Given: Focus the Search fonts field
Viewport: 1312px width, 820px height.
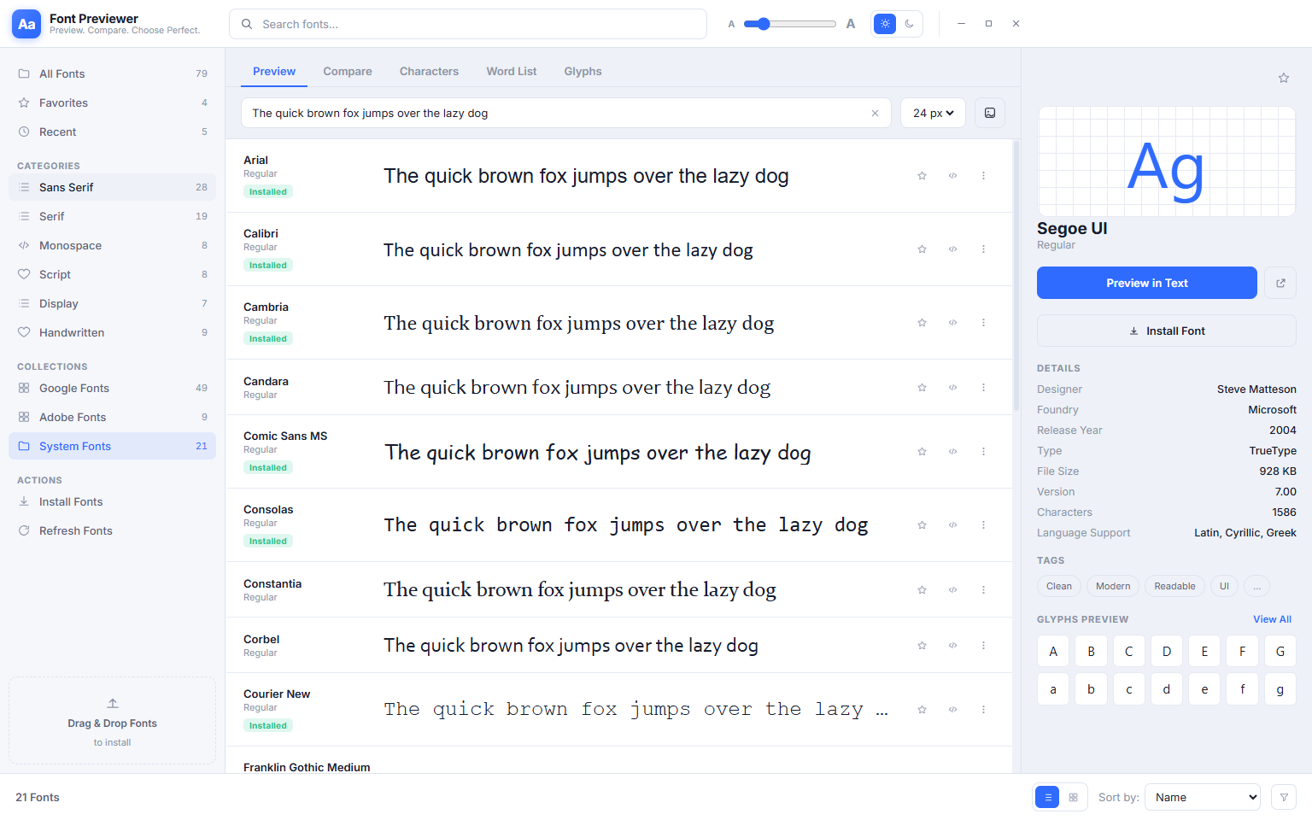Looking at the screenshot, I should [468, 24].
